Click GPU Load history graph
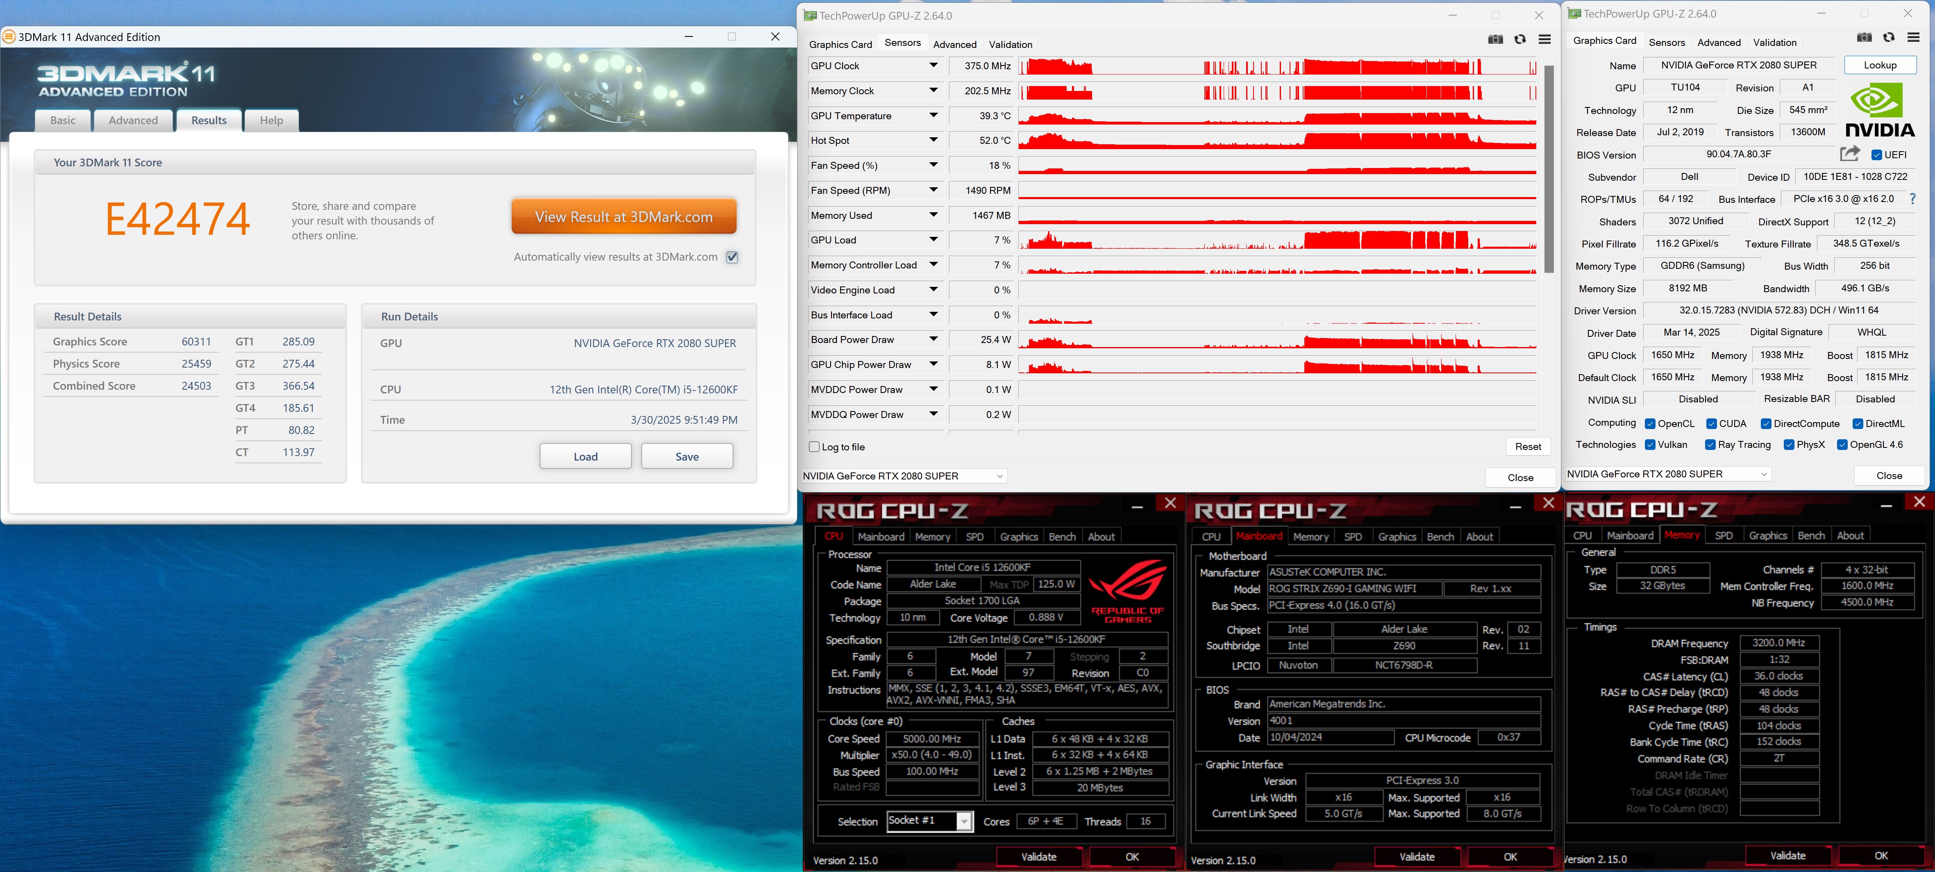 (x=1277, y=240)
